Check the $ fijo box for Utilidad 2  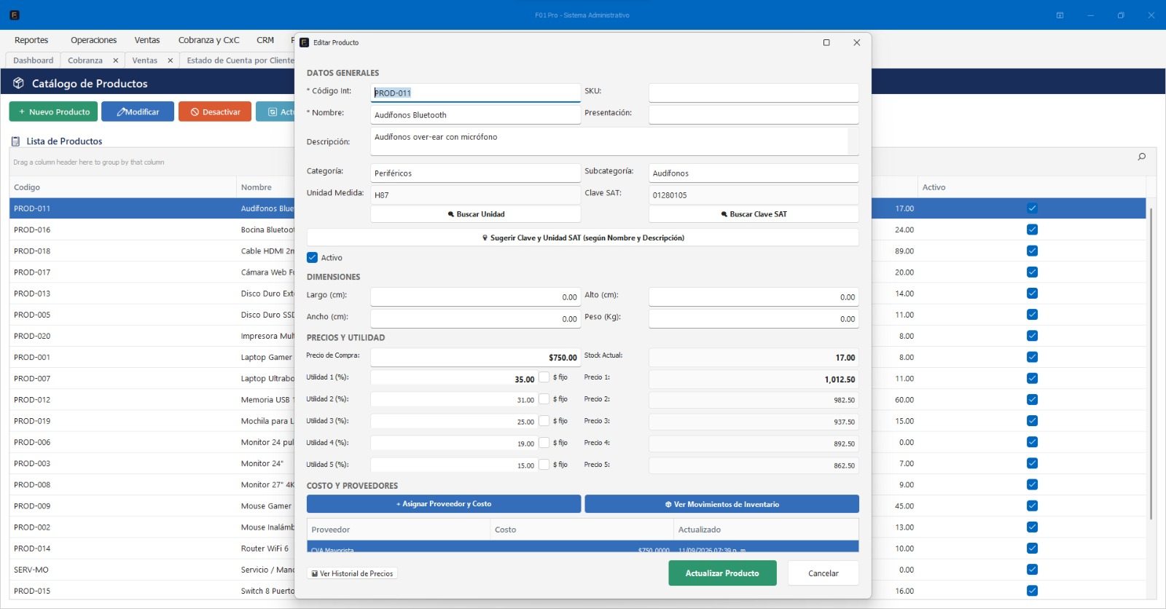click(544, 399)
